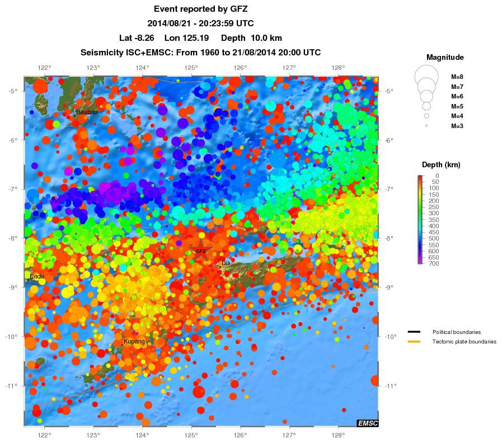Click the GFZ red star epicenter marker
The height and width of the screenshot is (443, 502).
point(201,251)
